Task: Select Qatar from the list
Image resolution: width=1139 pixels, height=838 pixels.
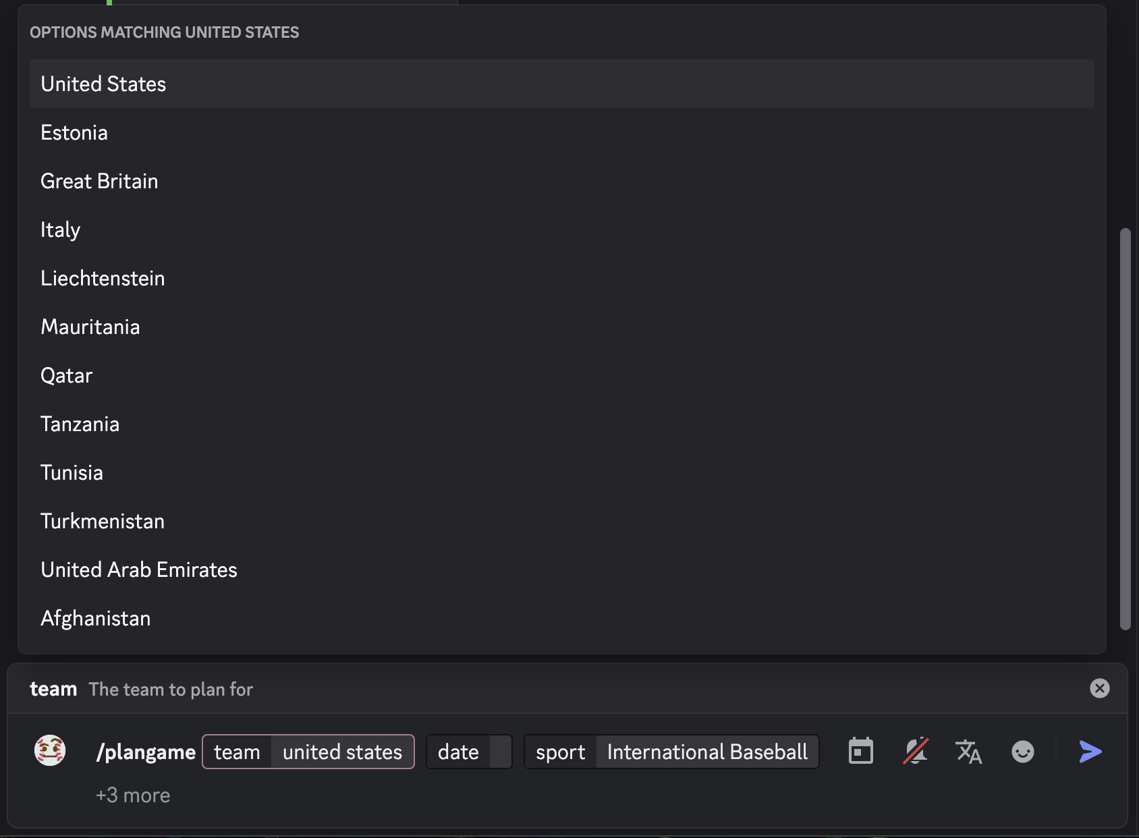Action: (66, 376)
